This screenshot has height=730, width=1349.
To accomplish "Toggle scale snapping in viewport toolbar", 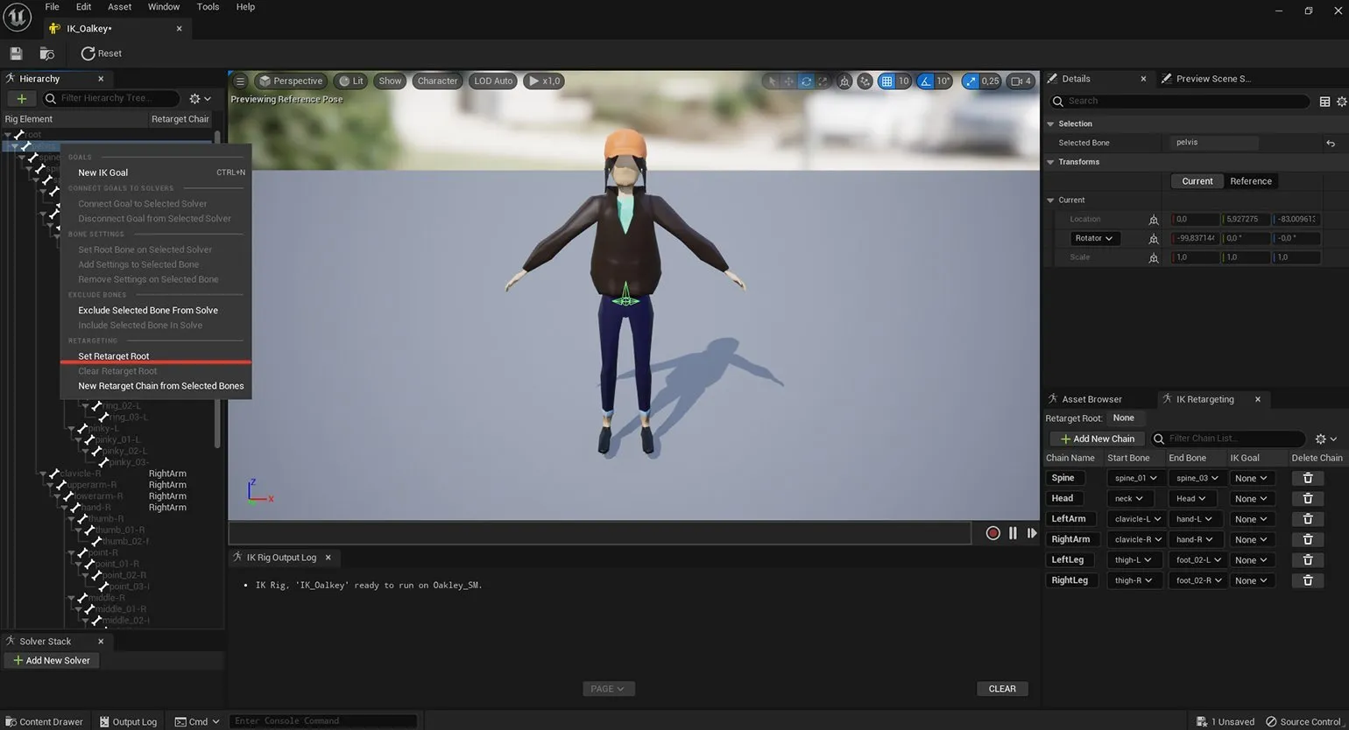I will (970, 81).
